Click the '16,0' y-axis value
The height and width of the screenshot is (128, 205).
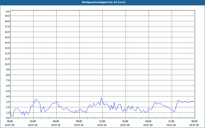pos(7,32)
